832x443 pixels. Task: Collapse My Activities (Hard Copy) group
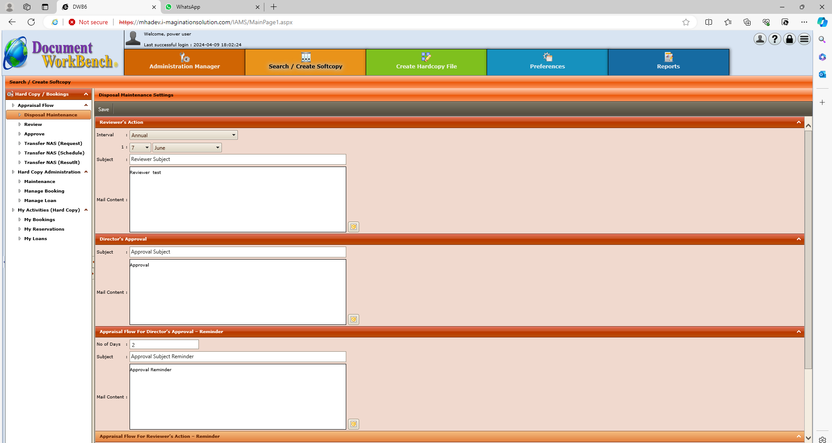(86, 210)
